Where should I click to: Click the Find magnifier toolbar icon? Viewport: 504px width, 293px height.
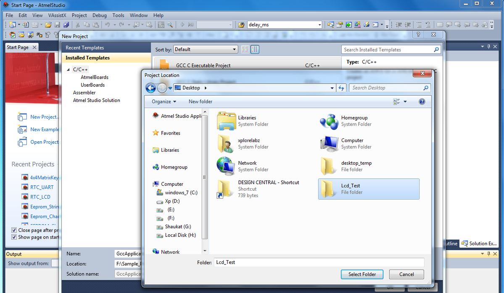pyautogui.click(x=170, y=25)
